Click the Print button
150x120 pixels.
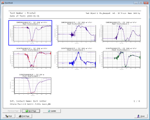coord(9,116)
